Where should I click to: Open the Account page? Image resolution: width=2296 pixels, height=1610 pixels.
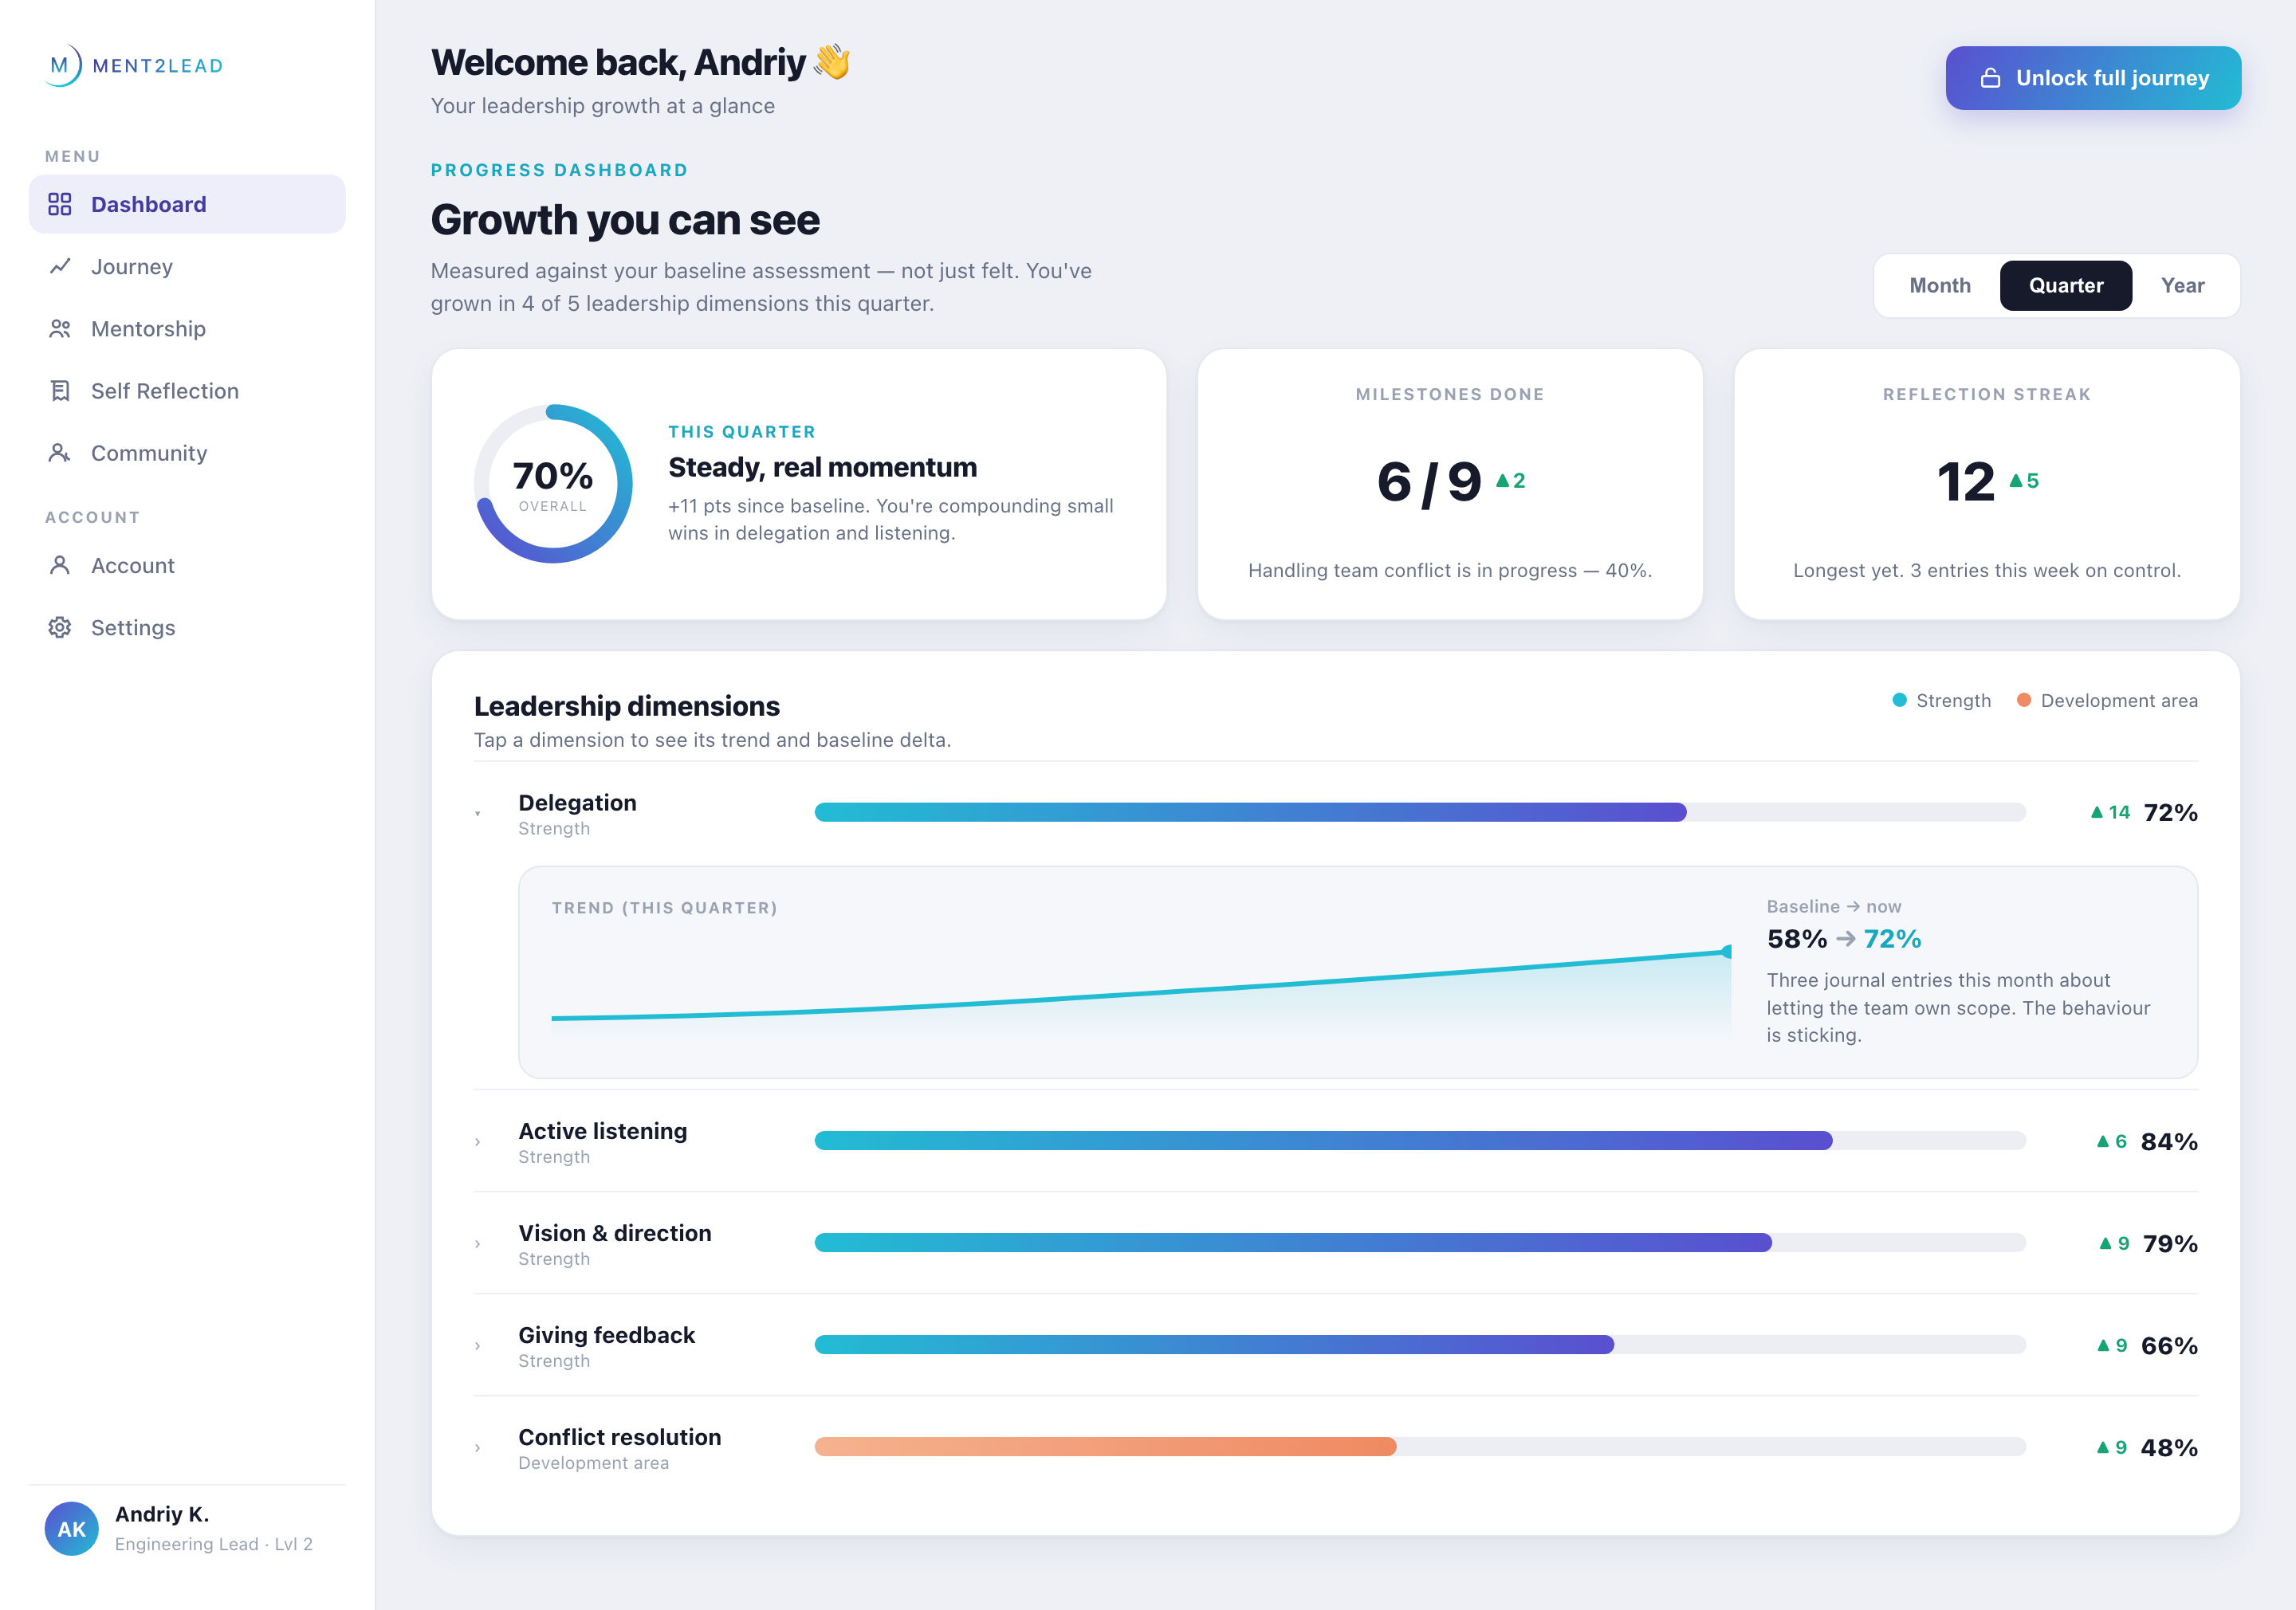point(187,565)
